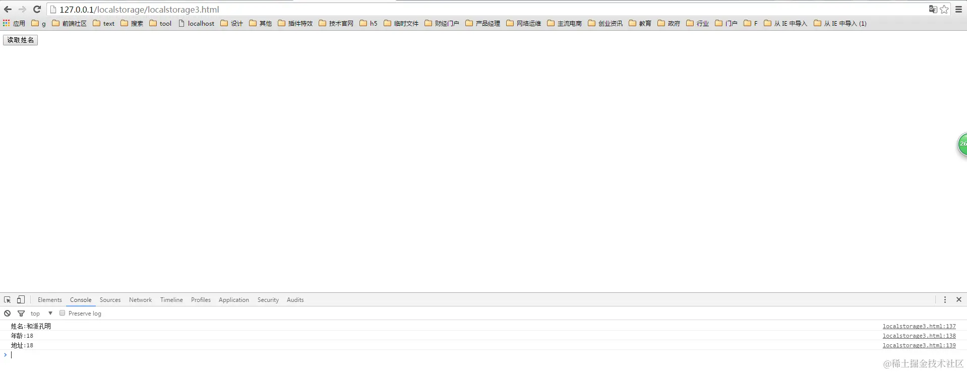967x372 pixels.
Task: Focus the console command prompt line
Action: [483, 355]
